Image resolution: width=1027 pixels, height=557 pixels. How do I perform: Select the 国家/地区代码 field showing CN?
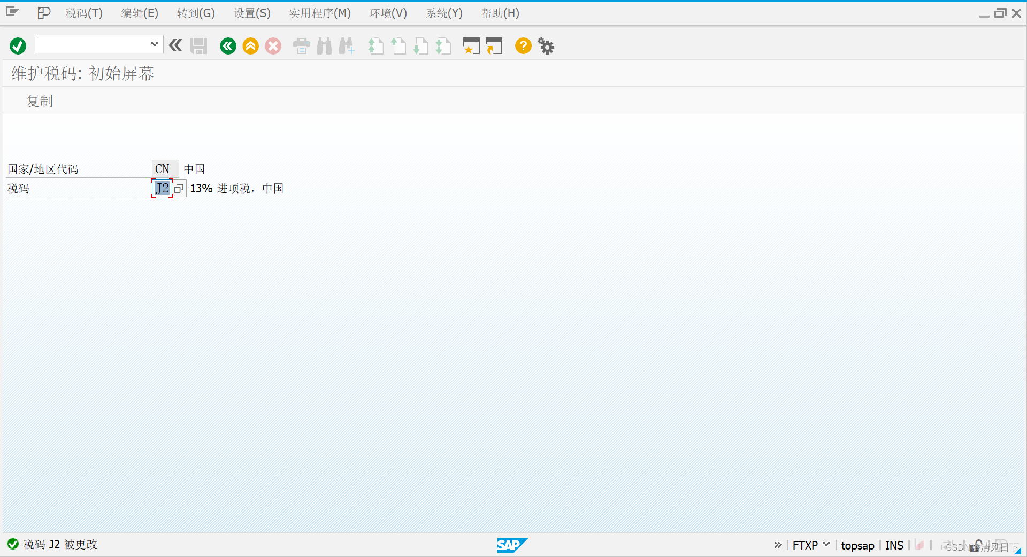coord(164,169)
